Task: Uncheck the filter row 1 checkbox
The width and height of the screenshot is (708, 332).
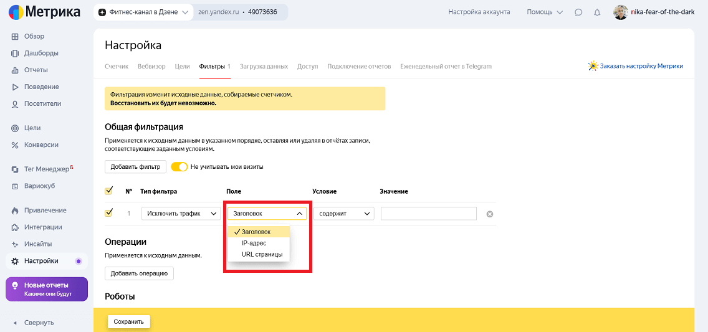Action: [x=109, y=213]
